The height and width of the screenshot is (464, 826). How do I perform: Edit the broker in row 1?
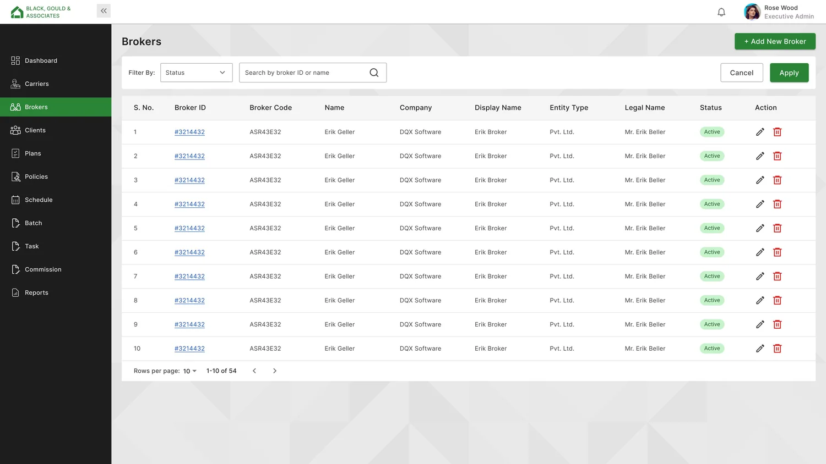[x=760, y=132]
